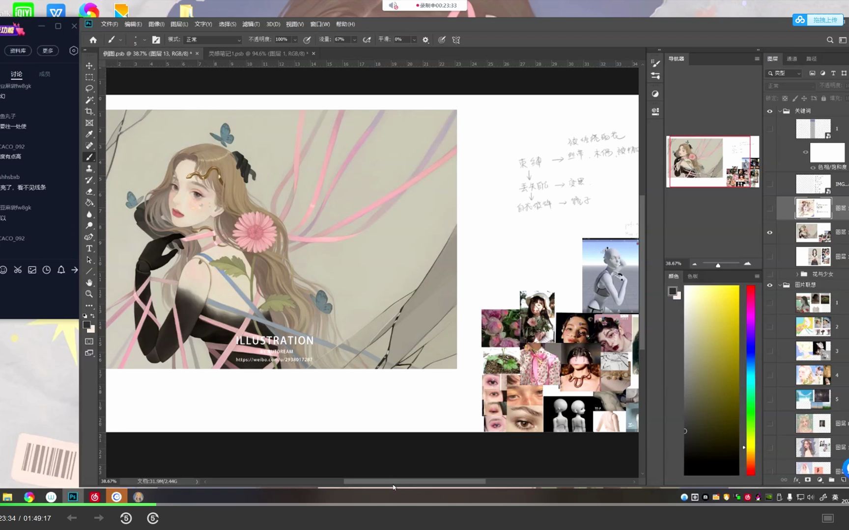Select the Crop tool
The image size is (849, 530).
(x=89, y=111)
